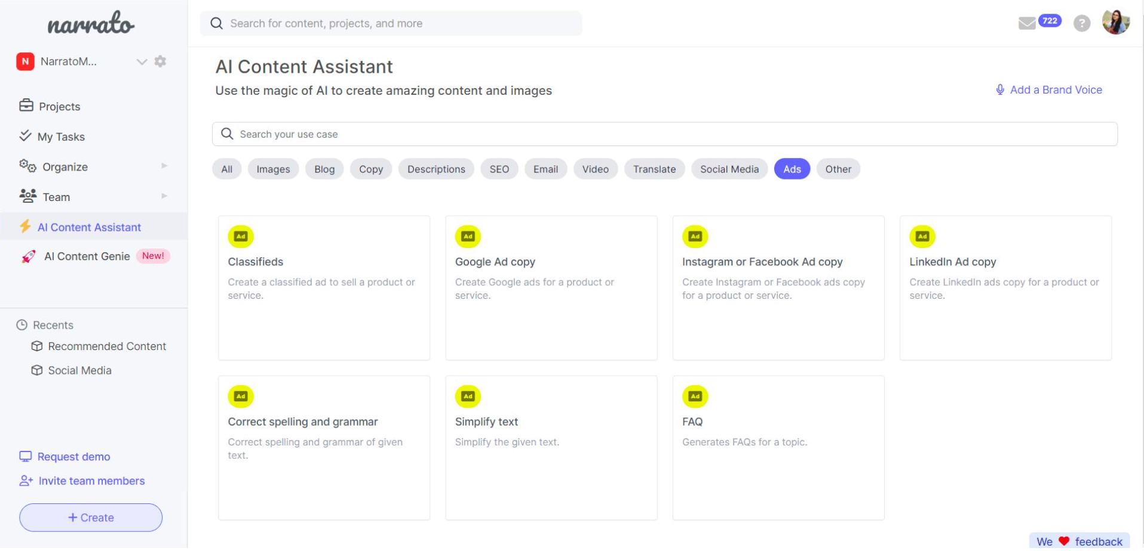Image resolution: width=1144 pixels, height=551 pixels.
Task: Select the Blog filter tab
Action: click(x=324, y=169)
